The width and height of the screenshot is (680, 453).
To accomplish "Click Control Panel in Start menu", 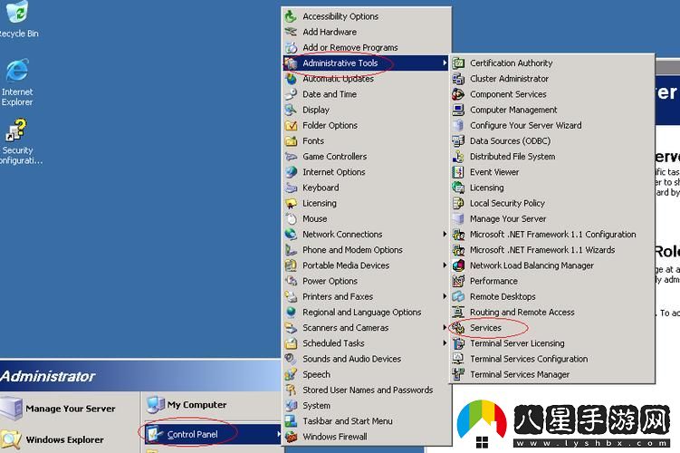I will pos(213,434).
